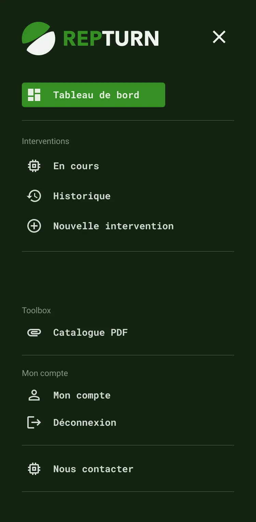Open the Historique text label
Screen dimensions: 256x522
[x=82, y=196]
